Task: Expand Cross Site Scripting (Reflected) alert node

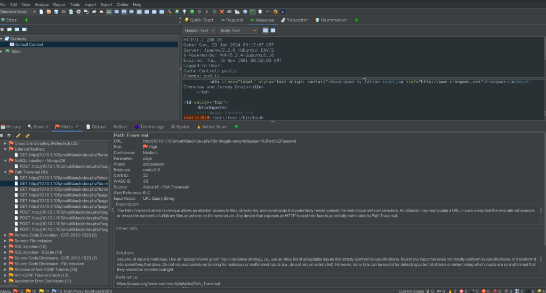Action: tap(5, 143)
